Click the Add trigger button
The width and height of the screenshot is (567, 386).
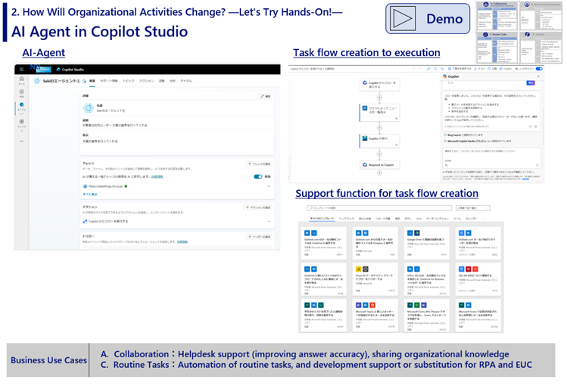pyautogui.click(x=259, y=237)
